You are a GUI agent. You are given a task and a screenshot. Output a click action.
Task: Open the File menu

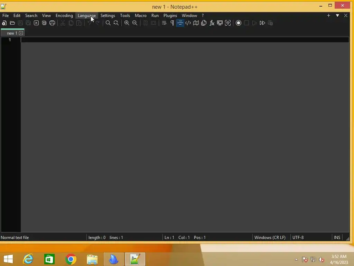tap(6, 15)
